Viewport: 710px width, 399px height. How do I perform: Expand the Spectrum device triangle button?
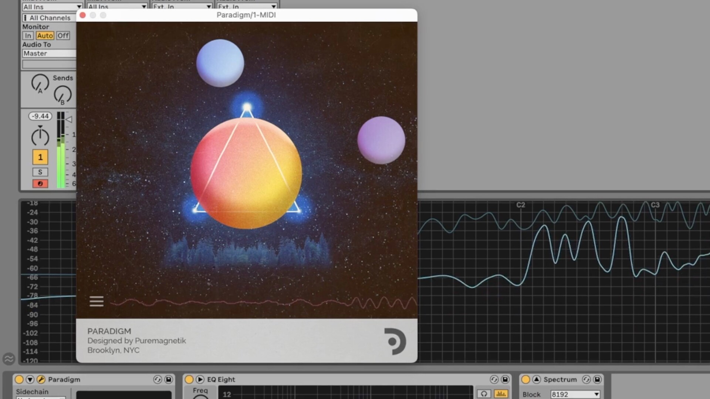coord(537,379)
